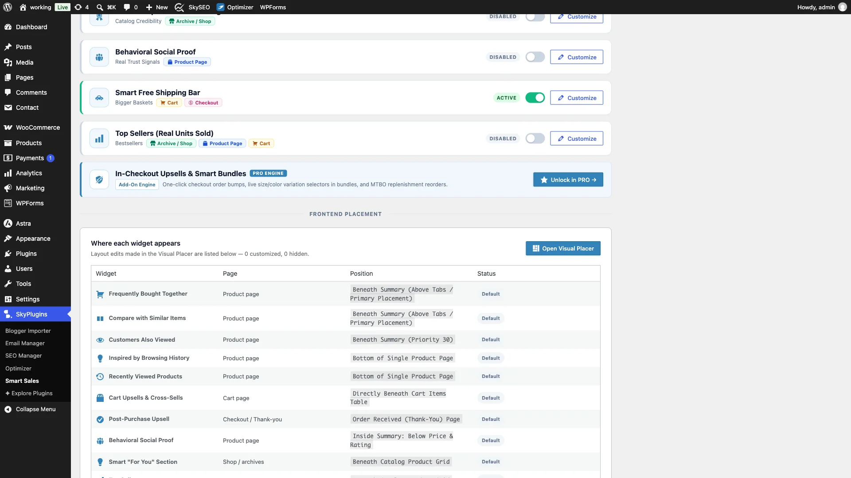This screenshot has width=851, height=478.
Task: Click Default status of Customers Also Viewed
Action: tap(491, 339)
